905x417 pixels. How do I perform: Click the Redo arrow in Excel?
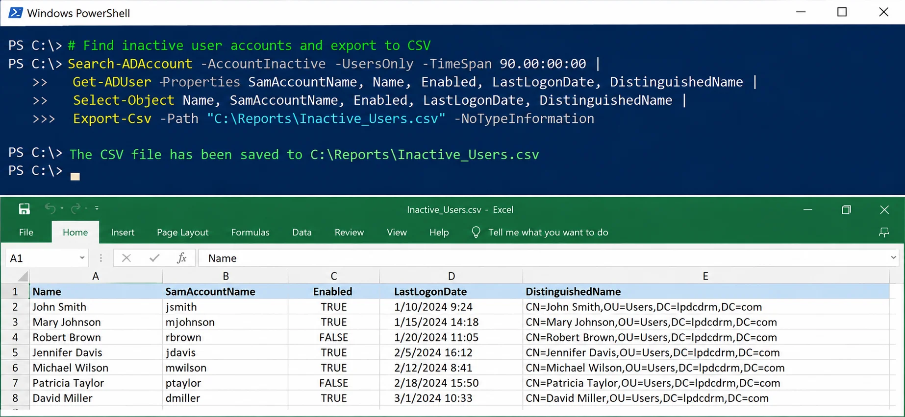click(x=75, y=208)
